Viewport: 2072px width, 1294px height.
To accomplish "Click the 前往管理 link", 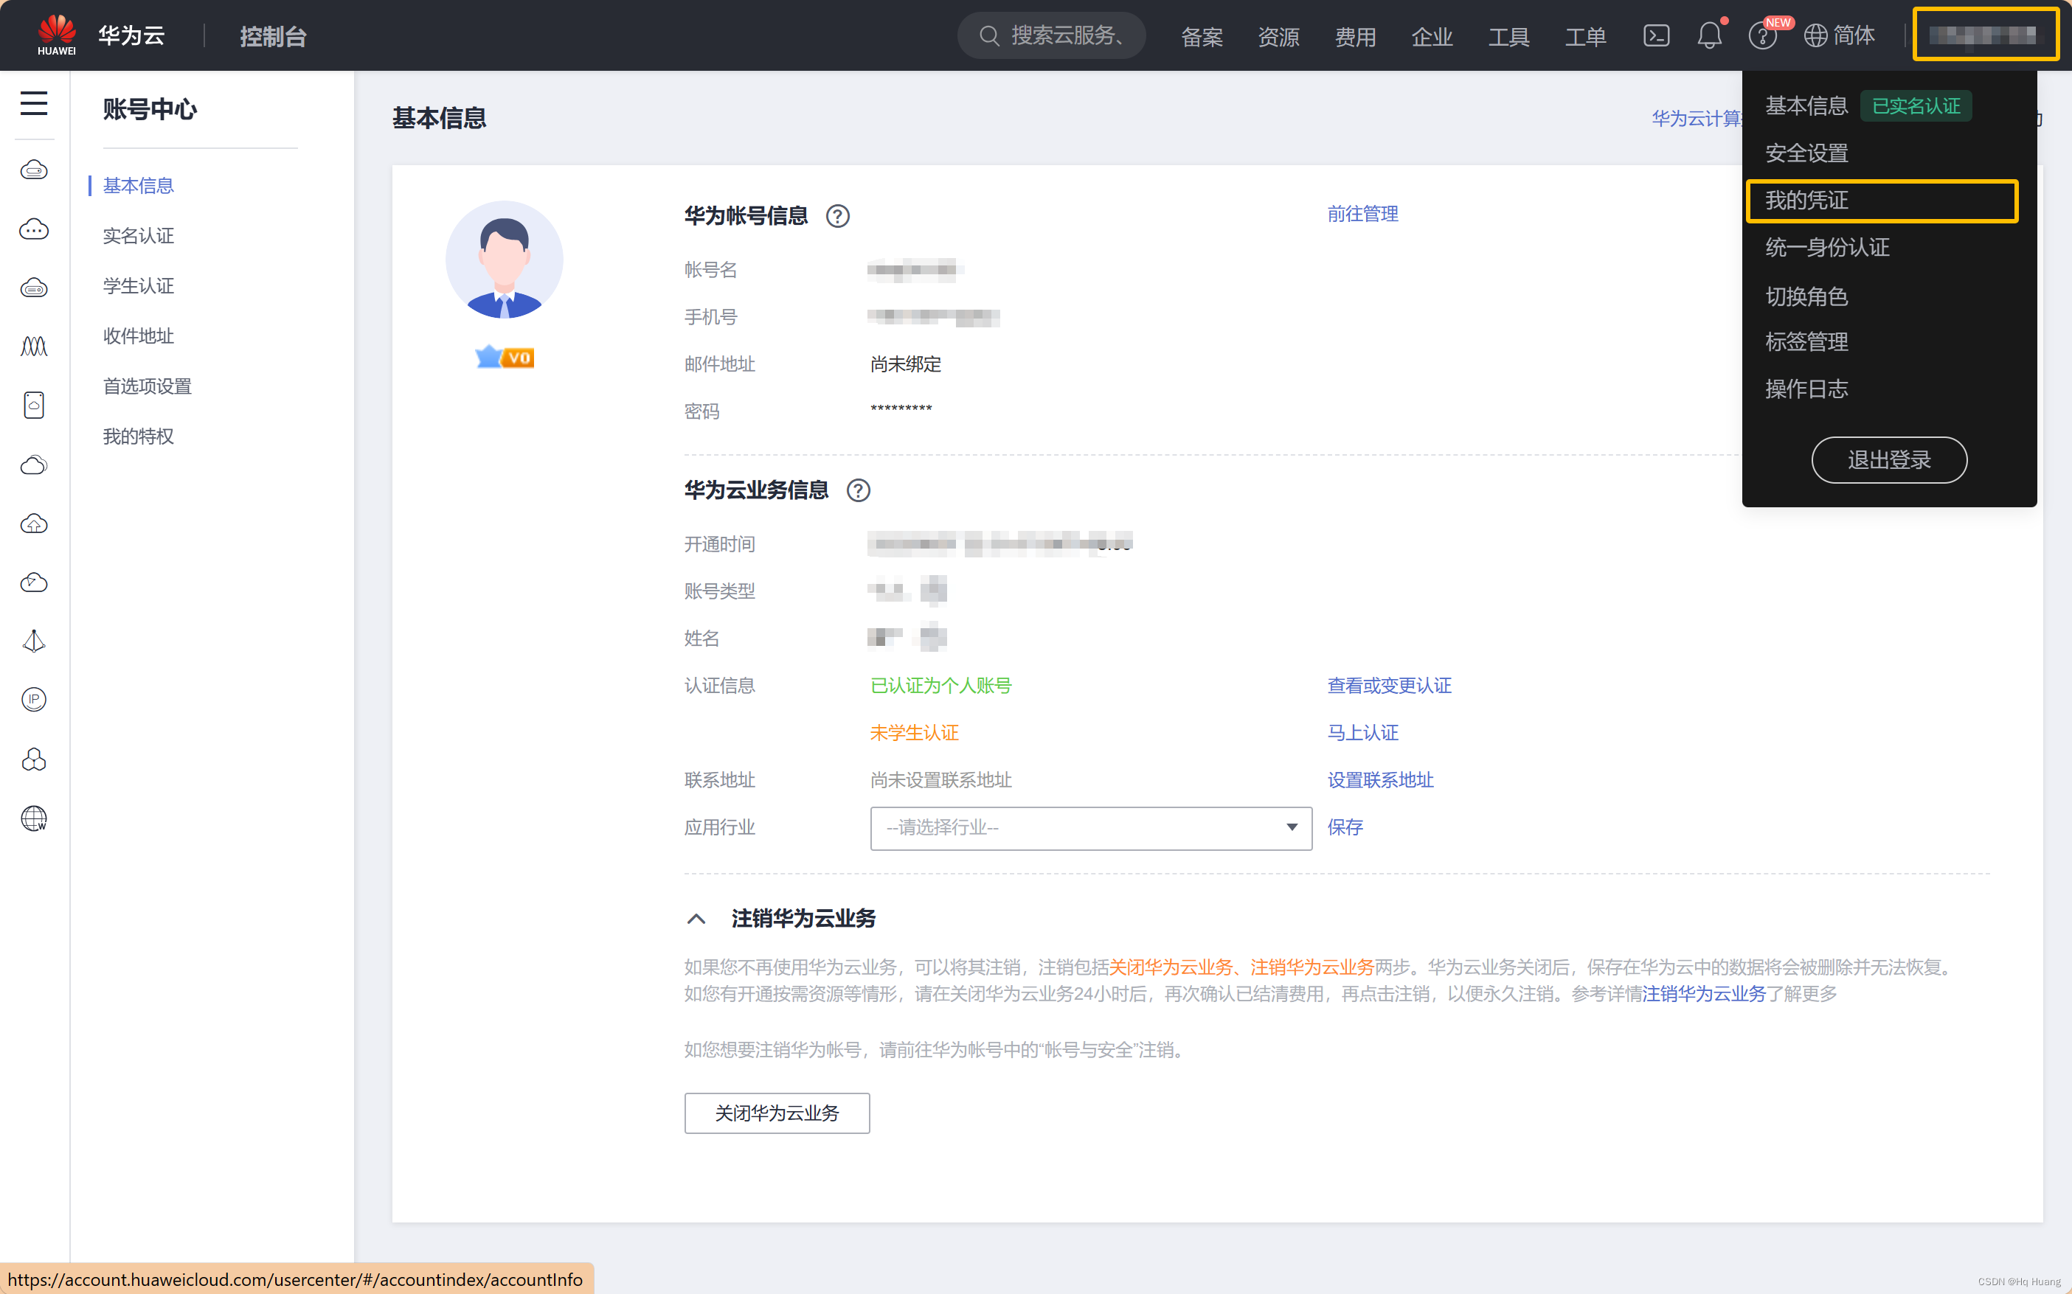I will (x=1362, y=214).
